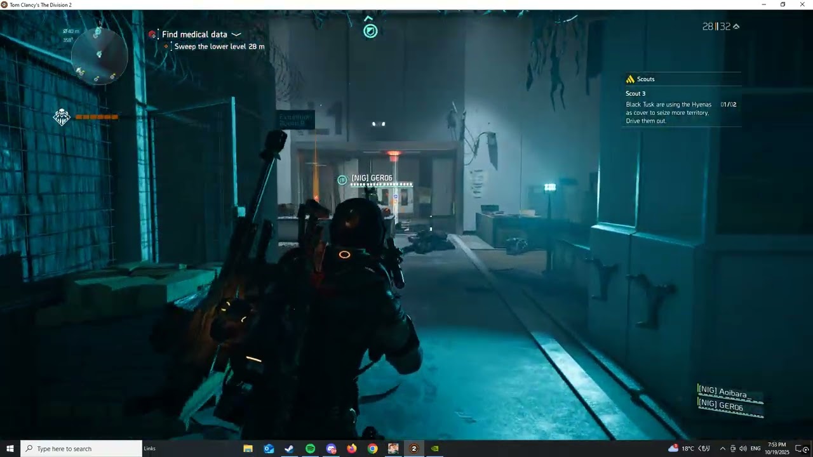Click the 01/02 scout progress counter
This screenshot has width=813, height=457.
tap(729, 104)
